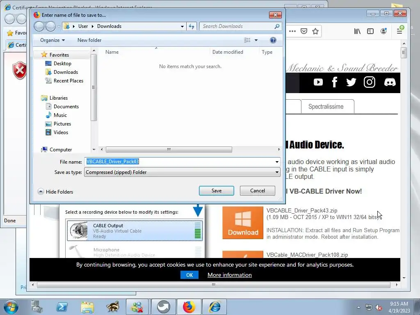Expand User path breadcrumb arrow
Image resolution: width=420 pixels, height=315 pixels.
pos(93,26)
